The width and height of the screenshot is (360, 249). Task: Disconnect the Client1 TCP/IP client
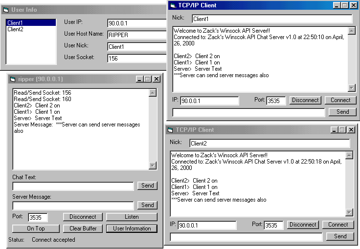pyautogui.click(x=305, y=100)
